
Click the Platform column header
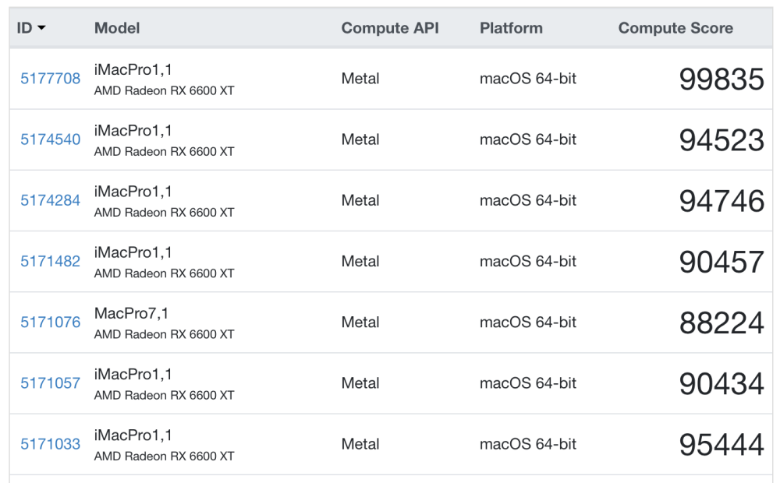511,28
